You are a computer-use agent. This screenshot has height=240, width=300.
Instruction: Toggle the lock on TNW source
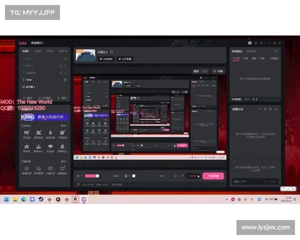(65, 80)
